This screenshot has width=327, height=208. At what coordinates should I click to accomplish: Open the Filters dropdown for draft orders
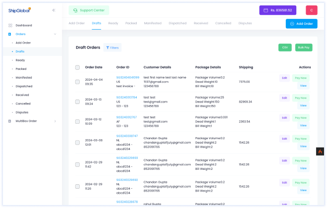112,48
